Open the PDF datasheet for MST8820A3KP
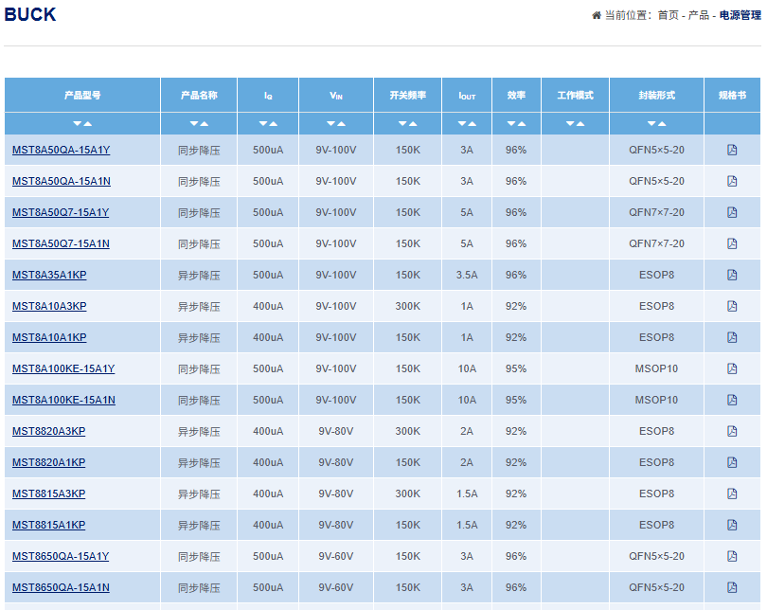 point(732,431)
